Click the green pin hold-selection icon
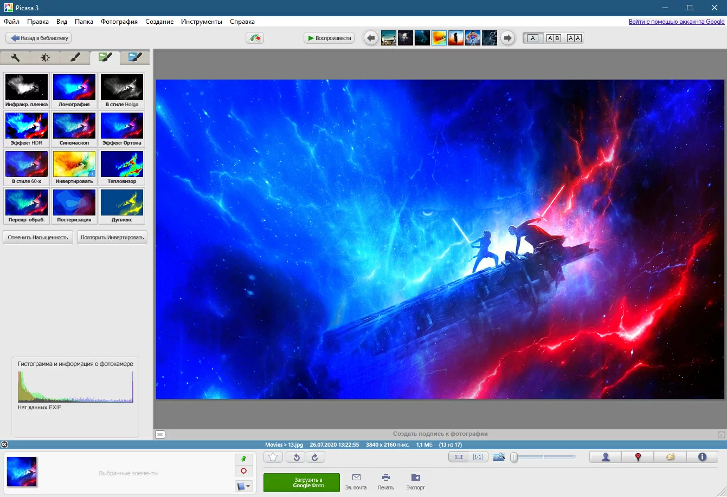 point(243,459)
